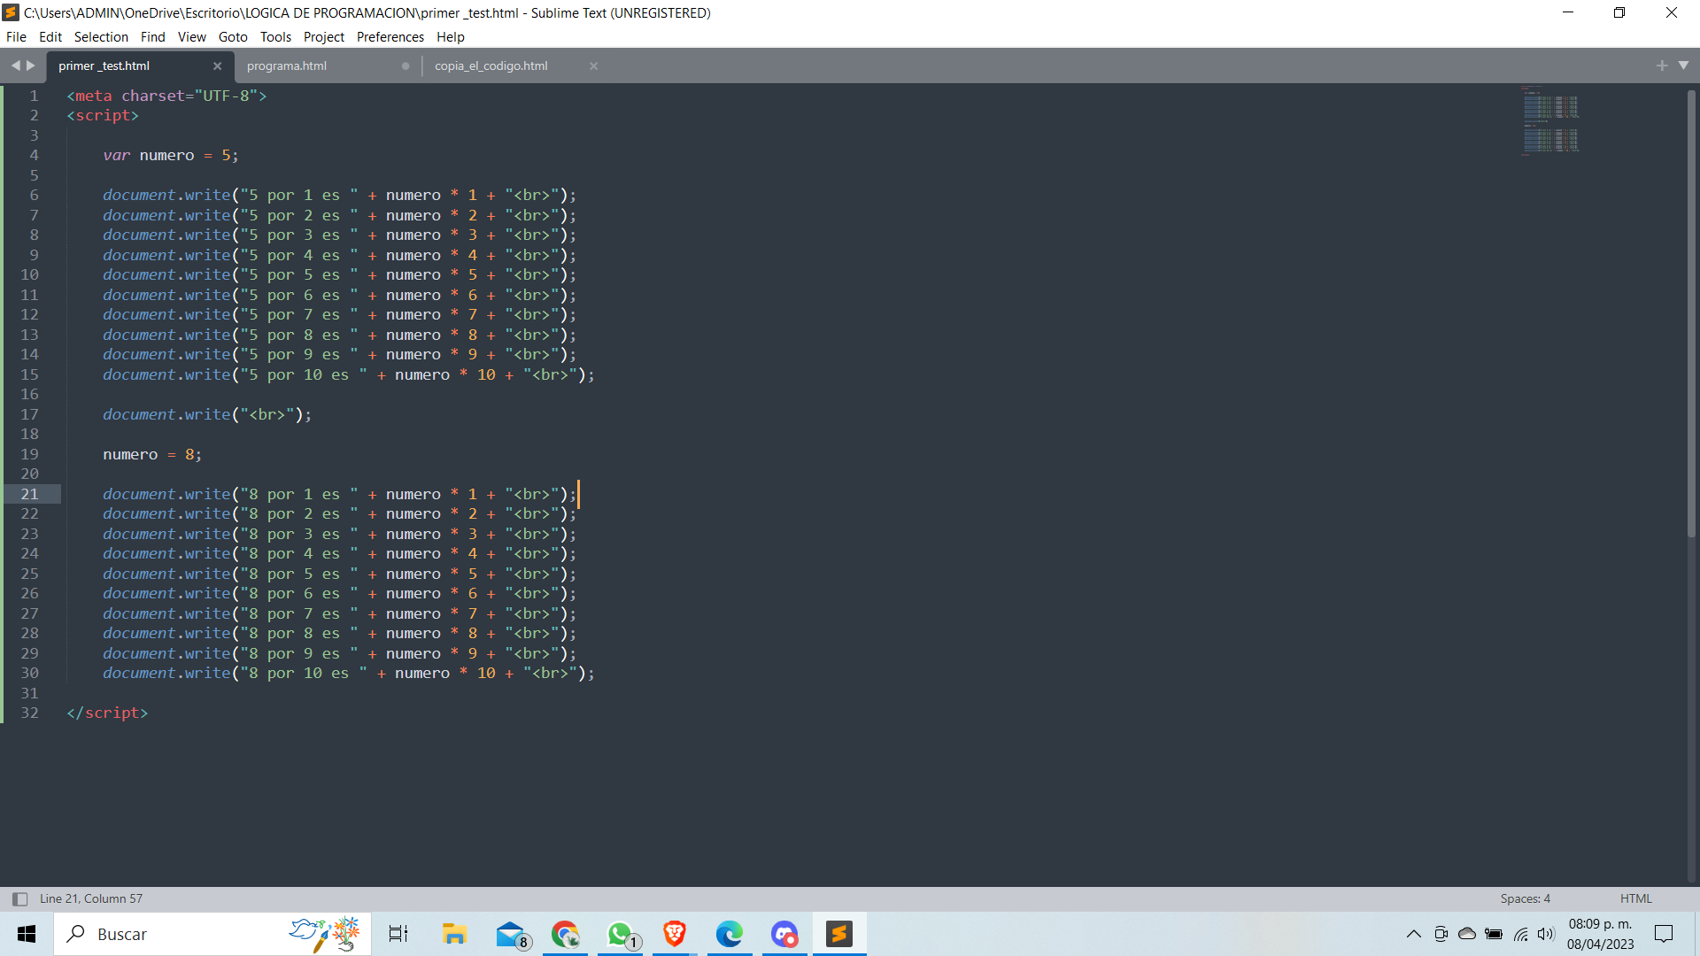Screen dimensions: 1700x956
Task: Toggle the sidebar panel switcher icon
Action: (19, 899)
